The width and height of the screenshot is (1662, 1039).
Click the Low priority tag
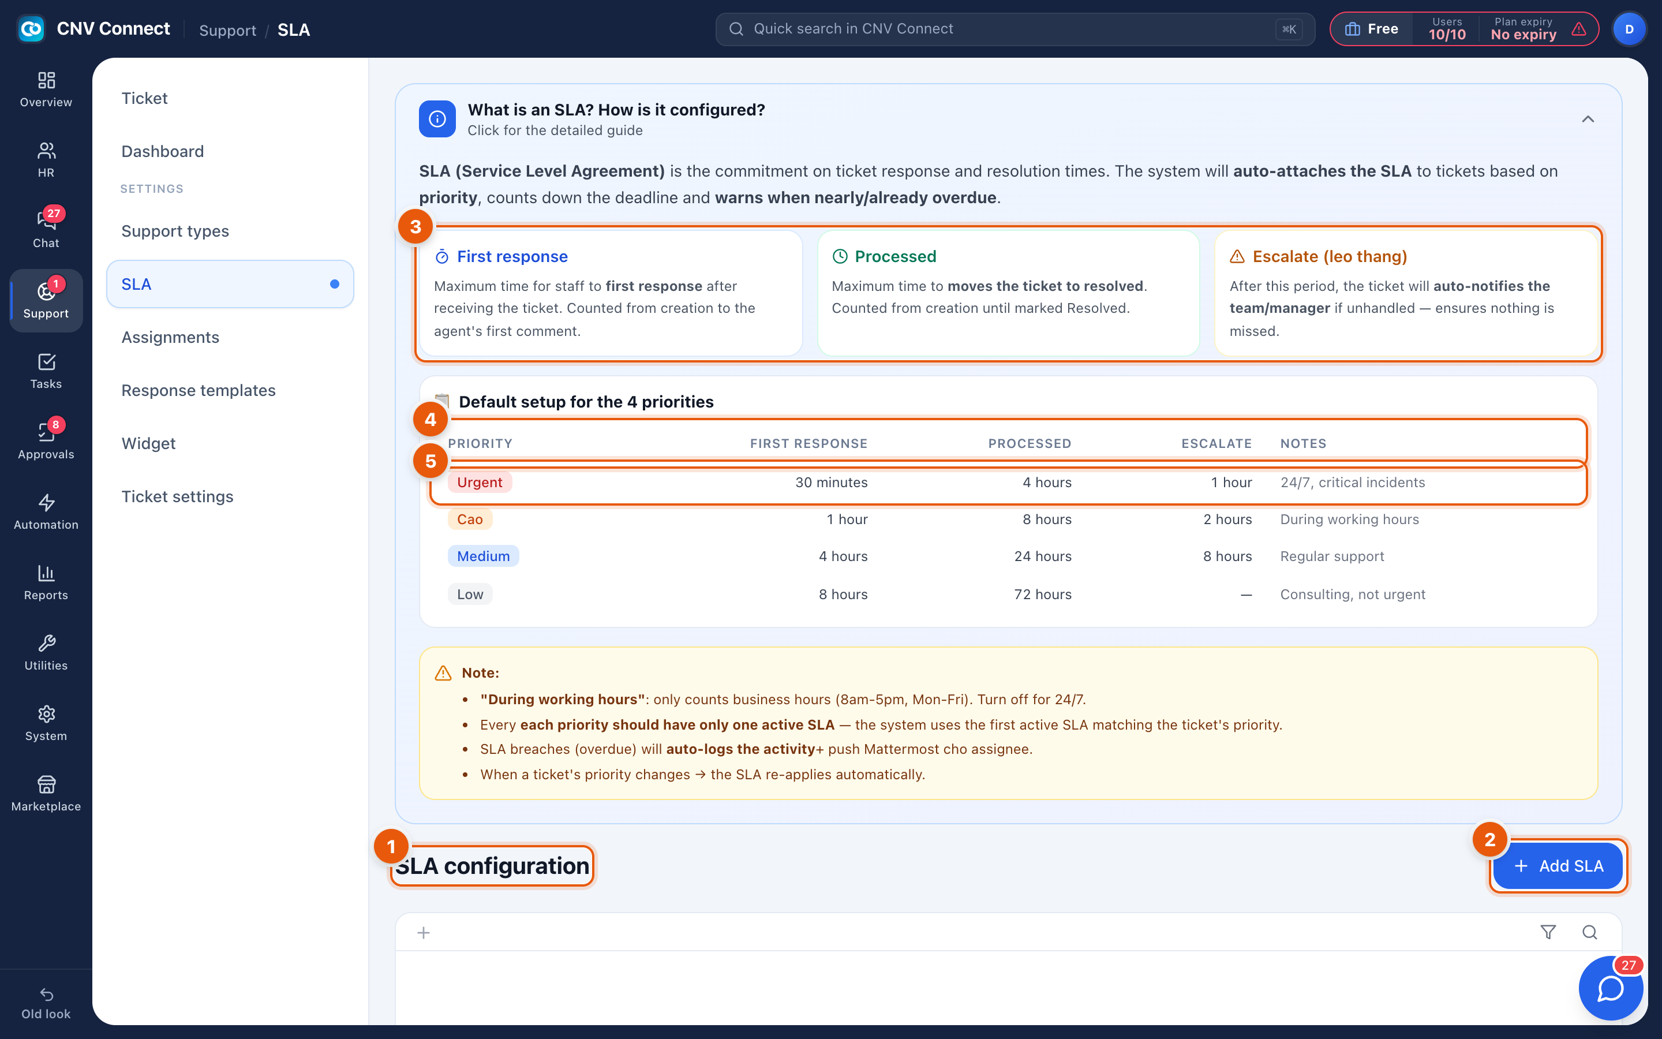point(470,595)
